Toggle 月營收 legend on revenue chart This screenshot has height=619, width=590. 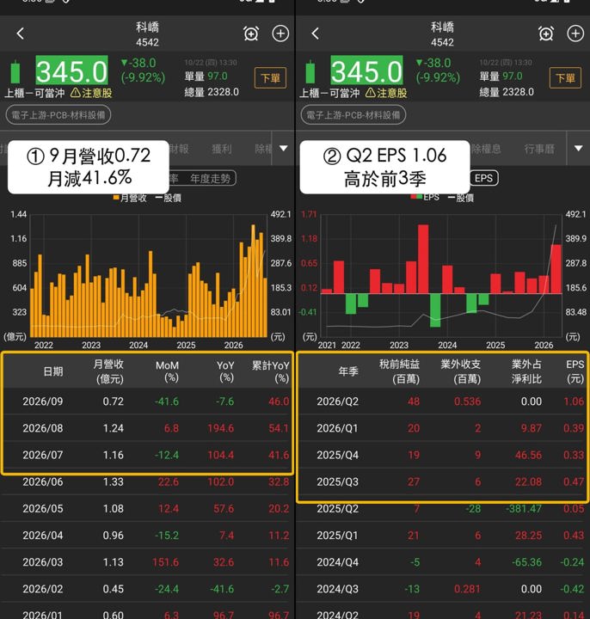click(x=130, y=198)
